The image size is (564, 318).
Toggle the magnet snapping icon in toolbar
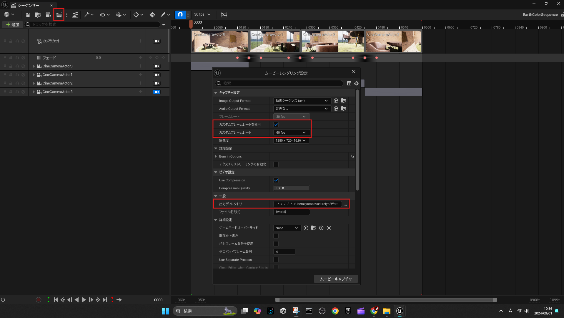[x=180, y=15]
